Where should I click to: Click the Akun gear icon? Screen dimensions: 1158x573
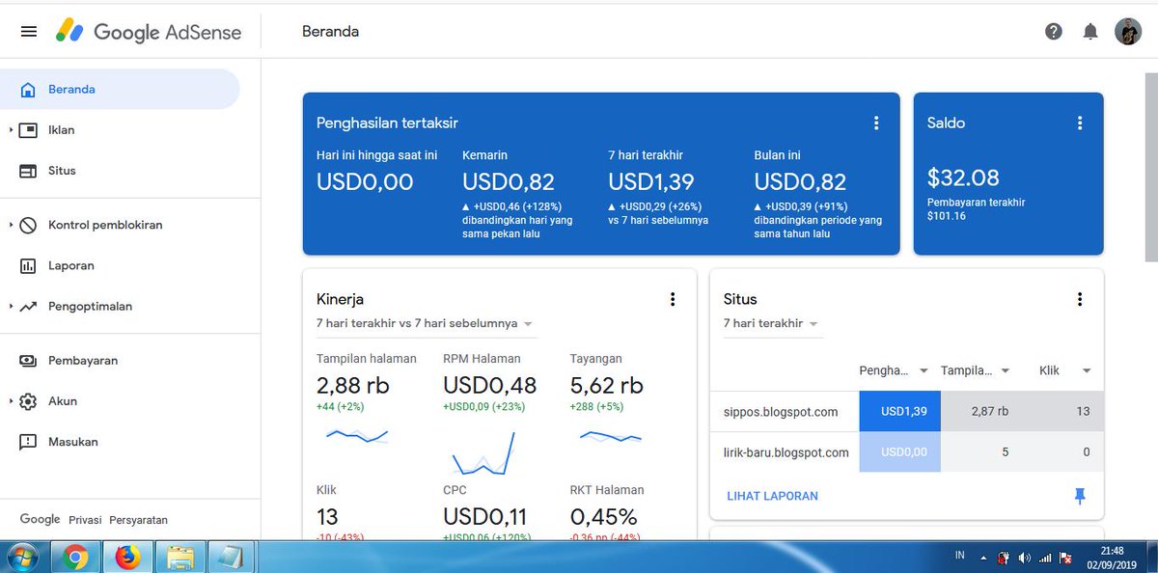[29, 401]
